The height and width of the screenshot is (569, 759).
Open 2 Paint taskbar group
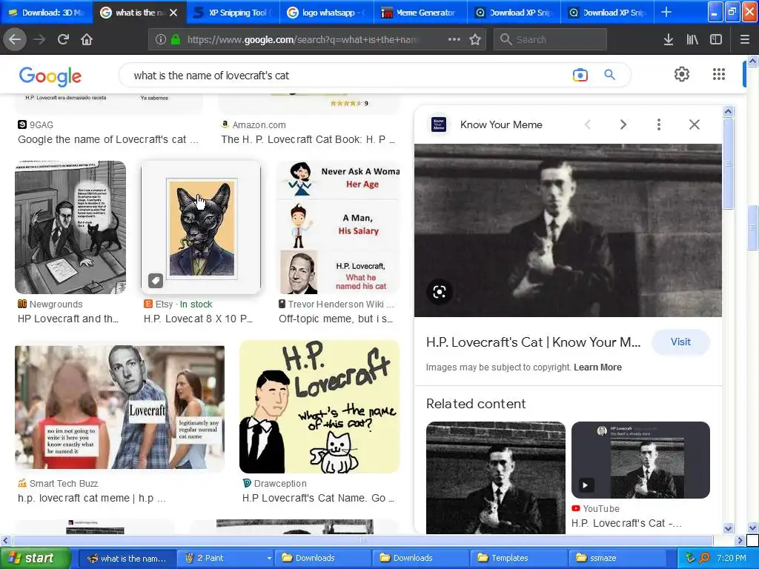pos(225,558)
